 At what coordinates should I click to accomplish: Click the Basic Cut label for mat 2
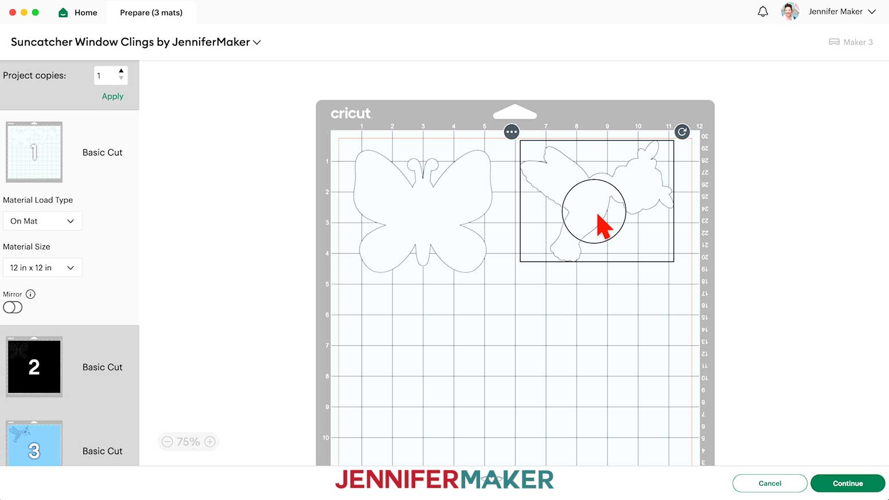coord(102,367)
